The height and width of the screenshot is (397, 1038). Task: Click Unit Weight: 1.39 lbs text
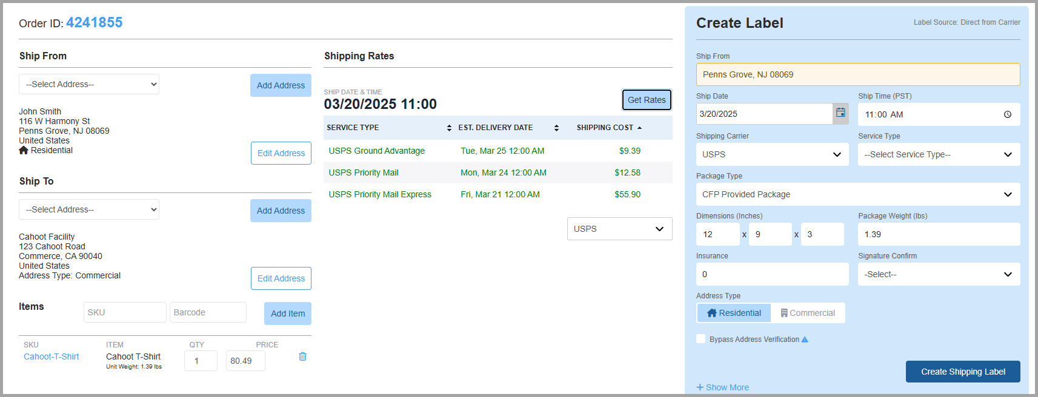coord(134,367)
